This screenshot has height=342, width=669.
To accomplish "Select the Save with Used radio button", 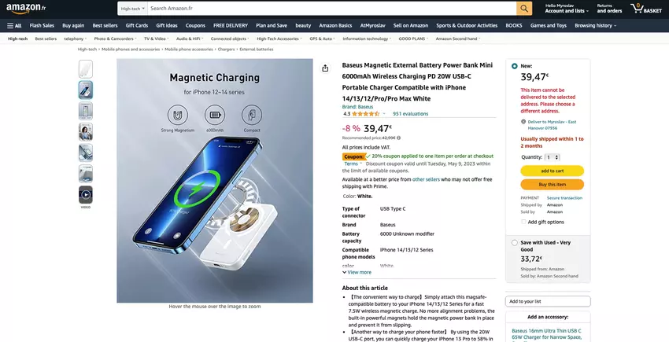I will pos(515,243).
